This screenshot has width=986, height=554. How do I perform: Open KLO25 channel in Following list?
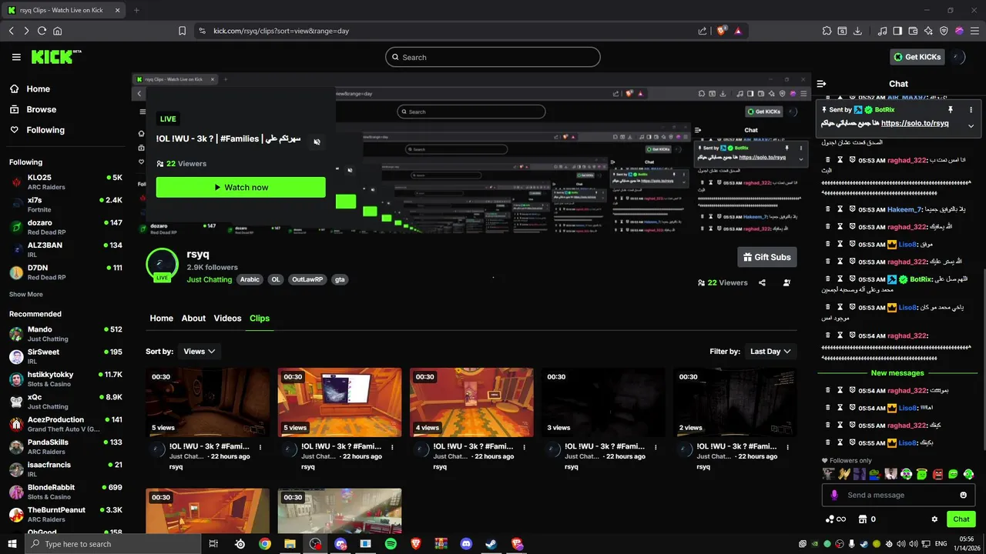(65, 182)
